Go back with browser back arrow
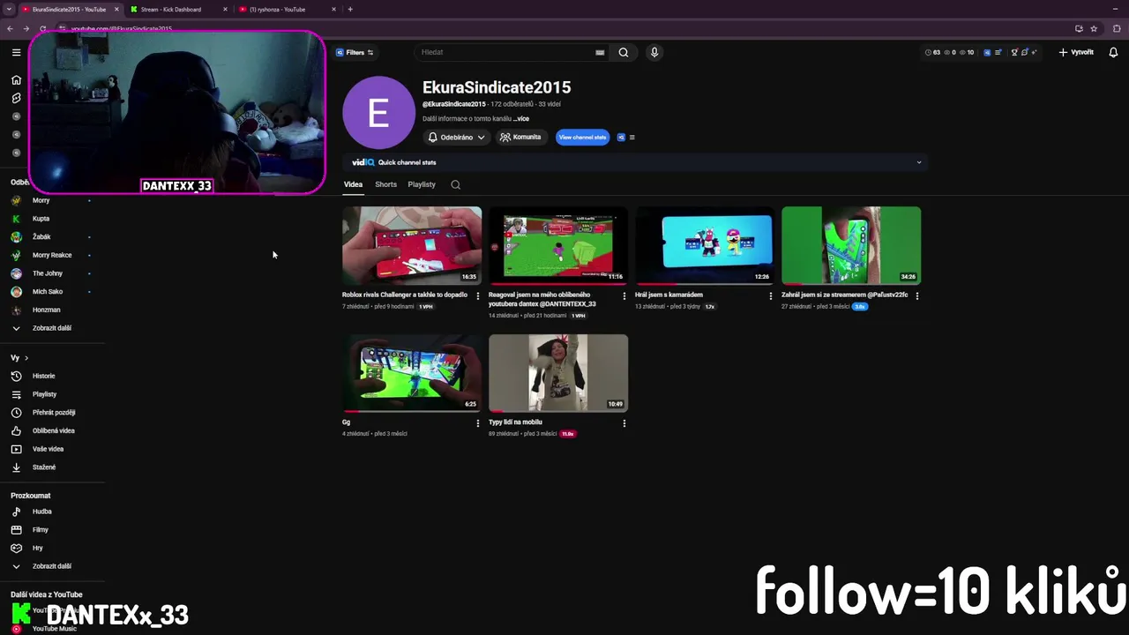The width and height of the screenshot is (1129, 635). tap(10, 28)
